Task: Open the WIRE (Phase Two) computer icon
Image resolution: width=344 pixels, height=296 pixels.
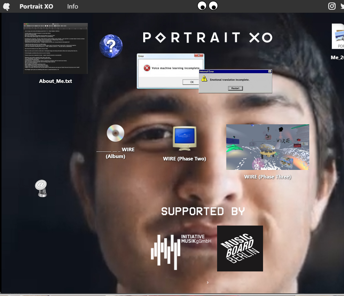Action: point(184,138)
